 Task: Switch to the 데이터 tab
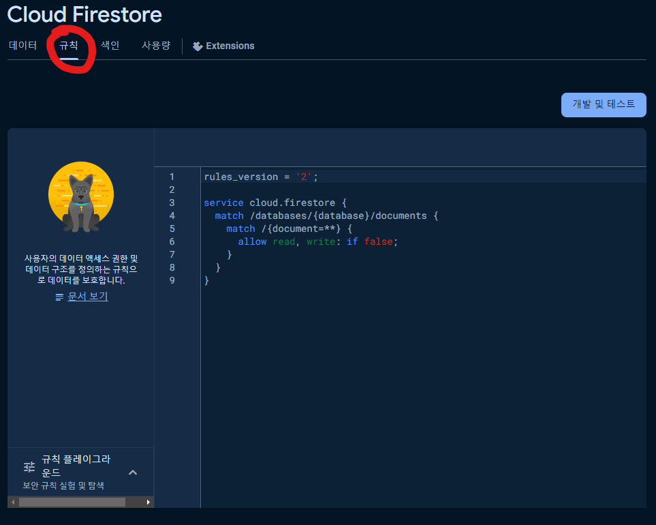22,46
